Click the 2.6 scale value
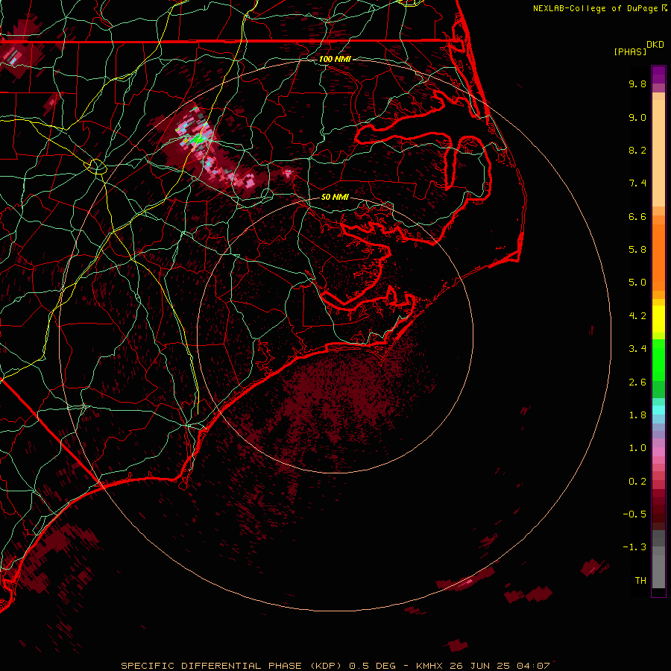Viewport: 671px width, 671px height. 637,382
